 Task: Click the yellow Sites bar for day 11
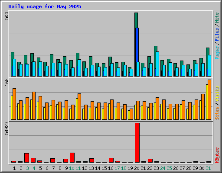pyautogui.click(x=77, y=109)
